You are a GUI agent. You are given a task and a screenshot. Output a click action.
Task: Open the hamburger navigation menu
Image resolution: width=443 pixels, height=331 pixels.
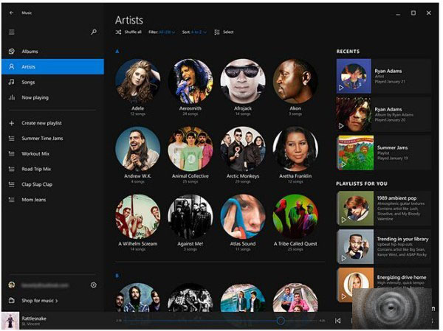(x=11, y=32)
